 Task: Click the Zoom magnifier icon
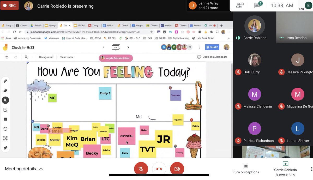[26, 57]
